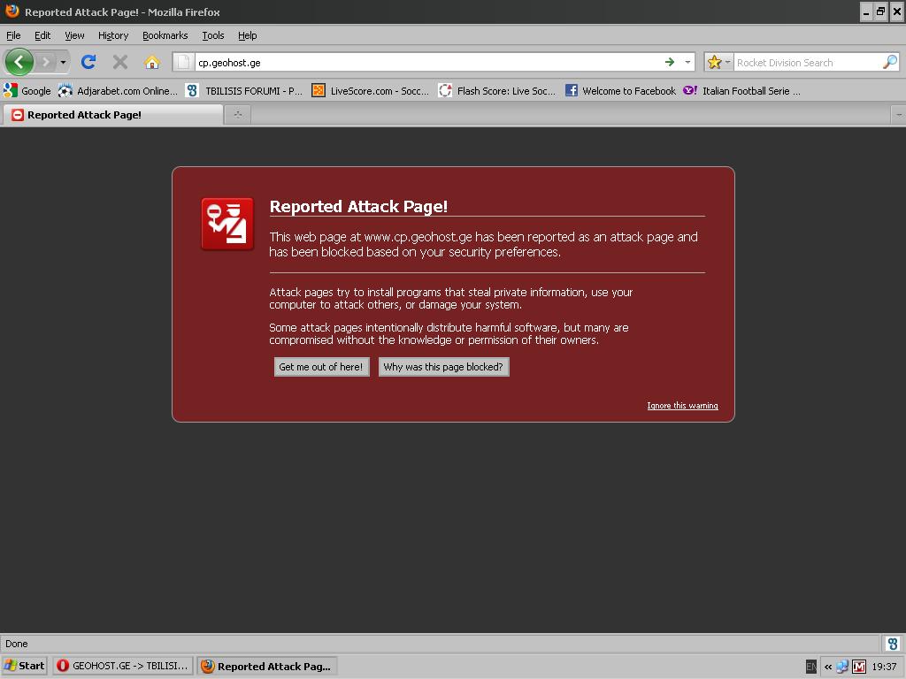
Task: Click the Firefox Reported Attack Page taskbar button
Action: coord(267,666)
